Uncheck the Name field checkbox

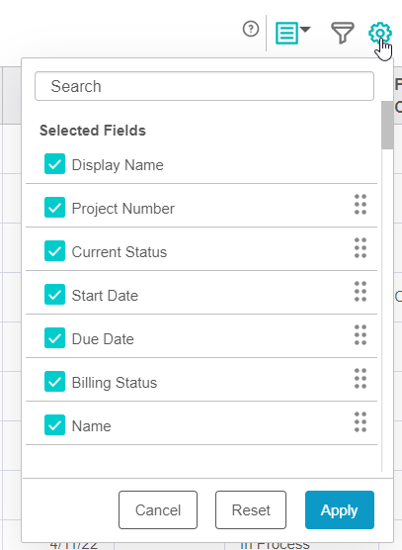tap(54, 424)
